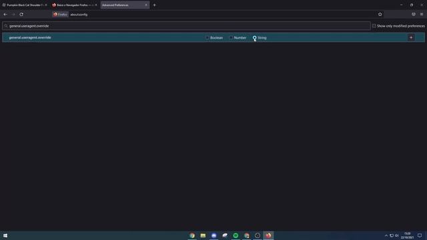Image resolution: width=427 pixels, height=240 pixels.
Task: Open the volume control in system tray
Action: pyautogui.click(x=397, y=235)
